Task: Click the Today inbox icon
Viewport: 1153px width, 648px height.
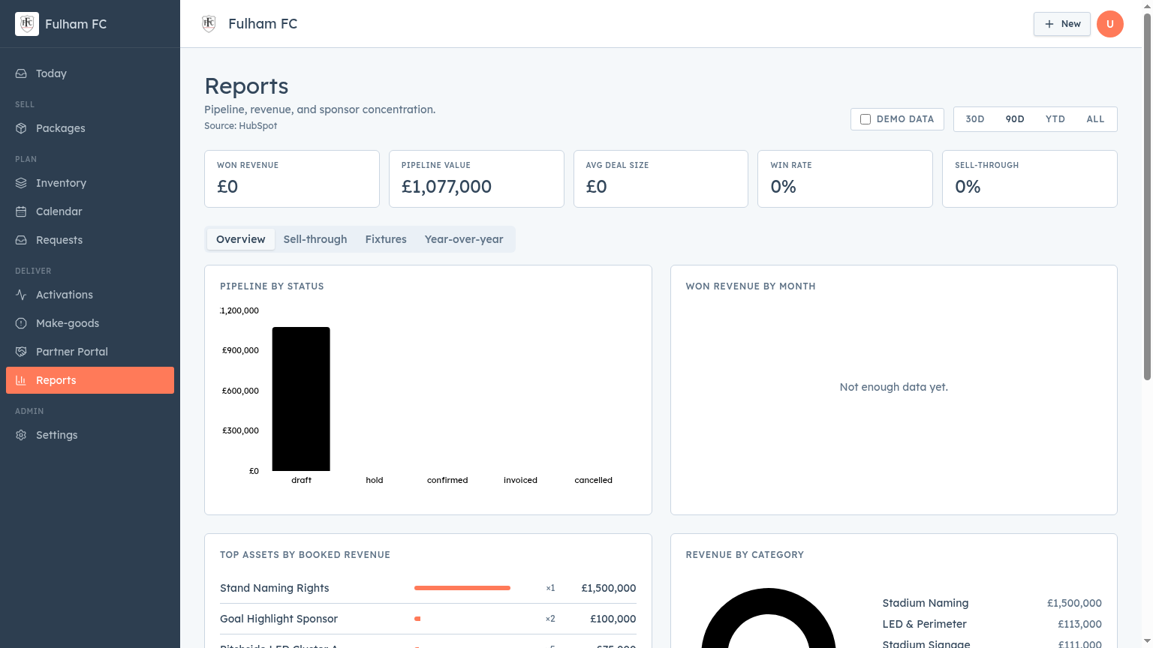Action: 21,73
